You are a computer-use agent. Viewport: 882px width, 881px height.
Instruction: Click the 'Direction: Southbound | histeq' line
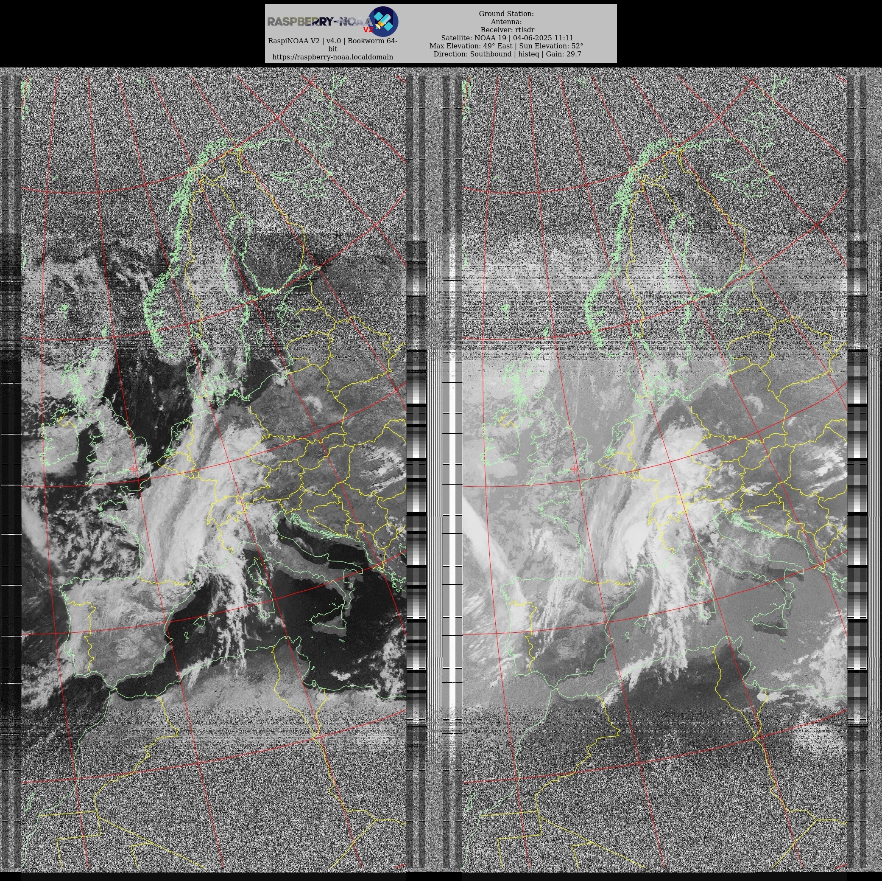click(507, 54)
